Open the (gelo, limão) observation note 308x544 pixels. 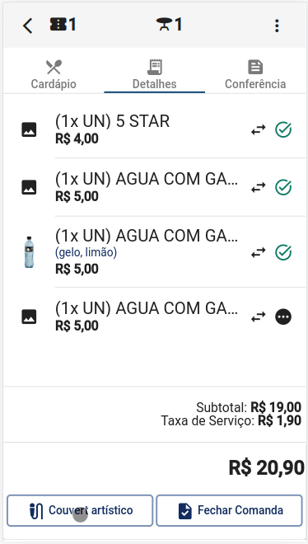[86, 252]
